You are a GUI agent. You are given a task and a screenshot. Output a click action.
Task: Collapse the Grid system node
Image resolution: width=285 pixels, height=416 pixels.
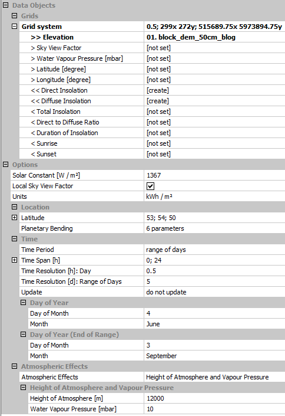click(x=15, y=27)
